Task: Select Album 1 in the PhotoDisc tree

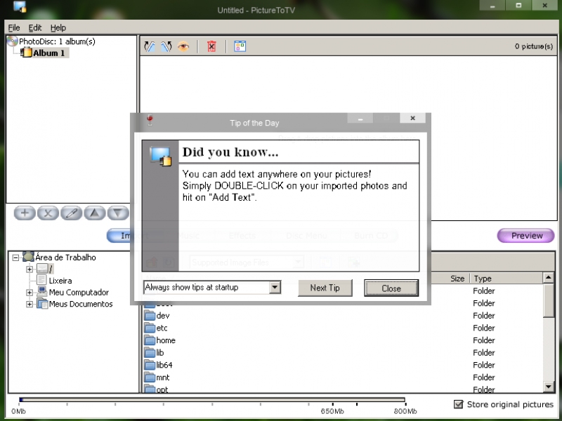Action: (49, 53)
